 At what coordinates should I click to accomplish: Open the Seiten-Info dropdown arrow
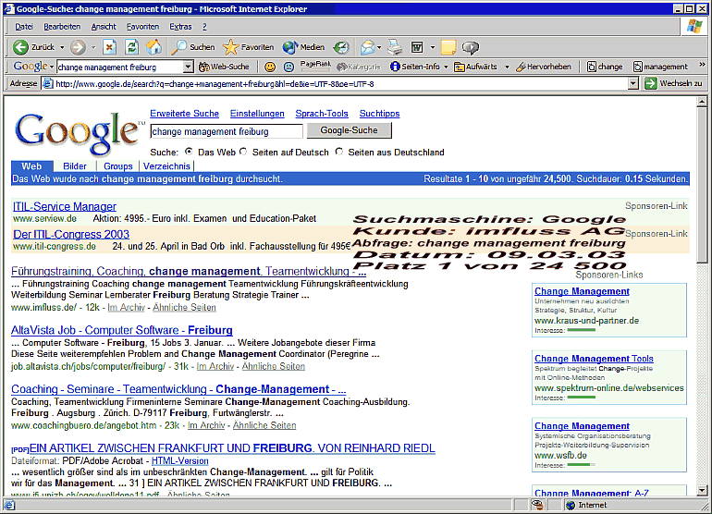(x=446, y=67)
